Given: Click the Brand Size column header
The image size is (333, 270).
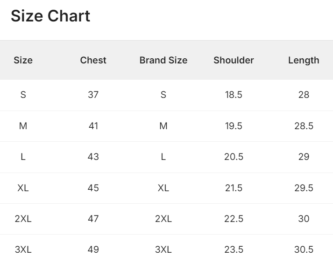Looking at the screenshot, I should (x=163, y=60).
